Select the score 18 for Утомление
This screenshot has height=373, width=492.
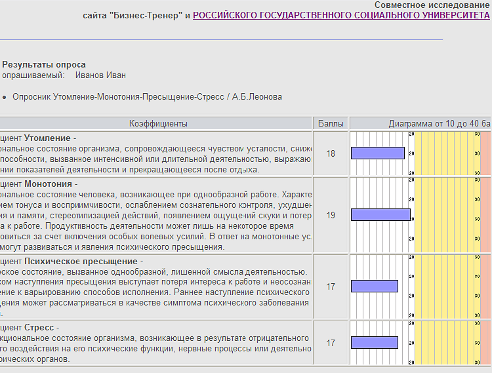point(331,153)
